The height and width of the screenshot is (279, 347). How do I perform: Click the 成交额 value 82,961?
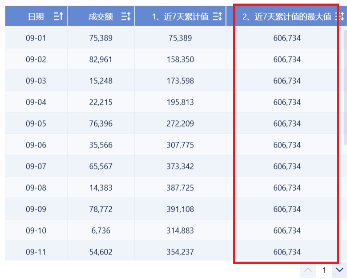[x=101, y=59]
